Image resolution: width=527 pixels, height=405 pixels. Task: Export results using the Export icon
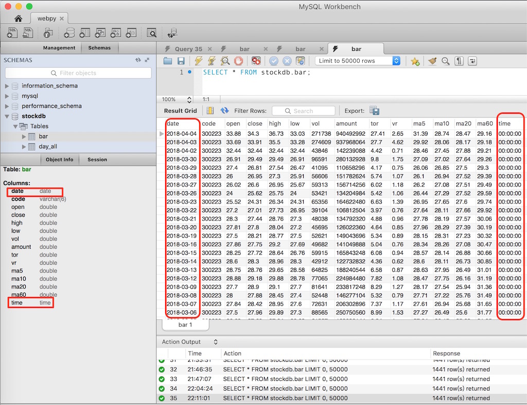tap(375, 111)
